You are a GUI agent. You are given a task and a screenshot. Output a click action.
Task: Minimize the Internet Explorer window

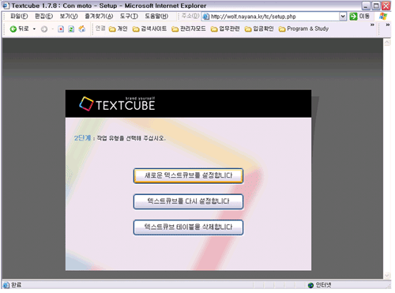click(366, 6)
